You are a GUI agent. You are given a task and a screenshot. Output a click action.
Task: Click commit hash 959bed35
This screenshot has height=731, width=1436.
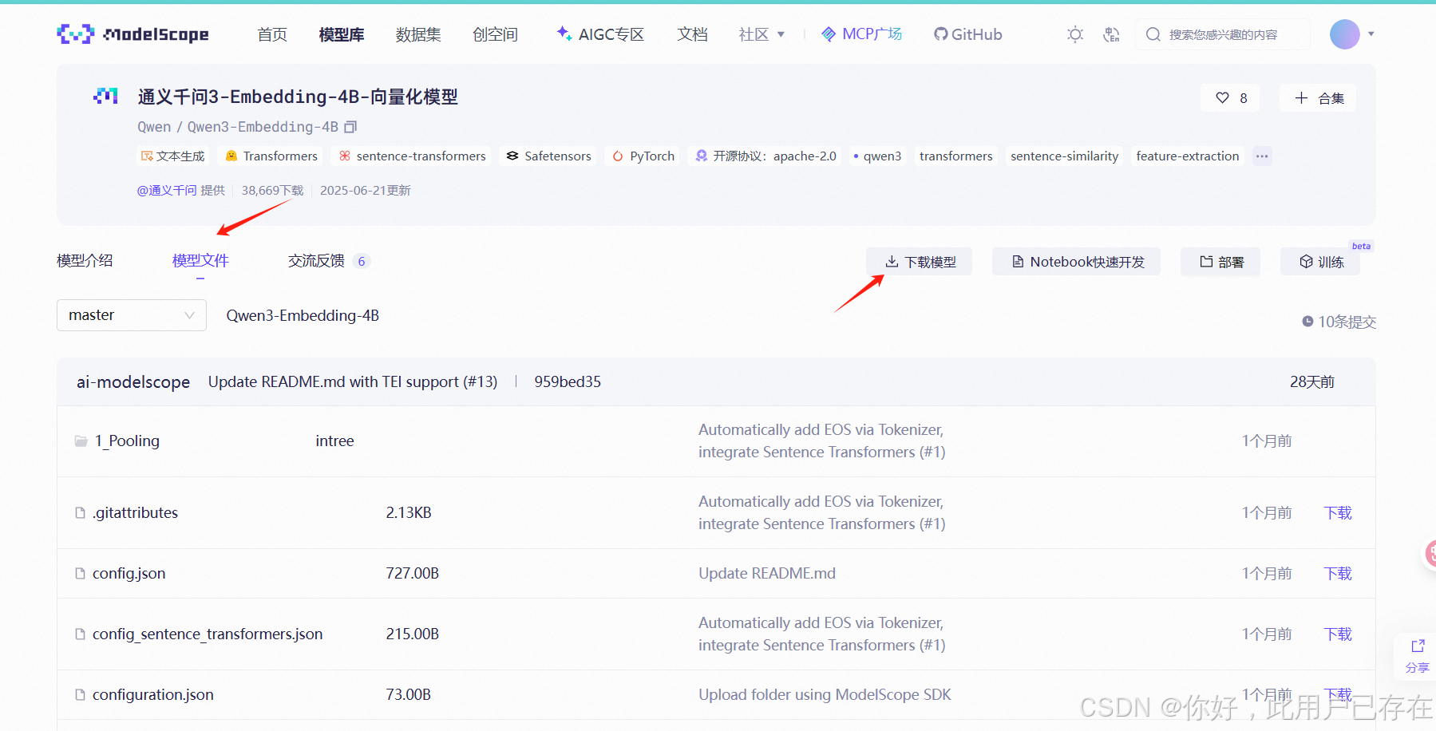568,381
